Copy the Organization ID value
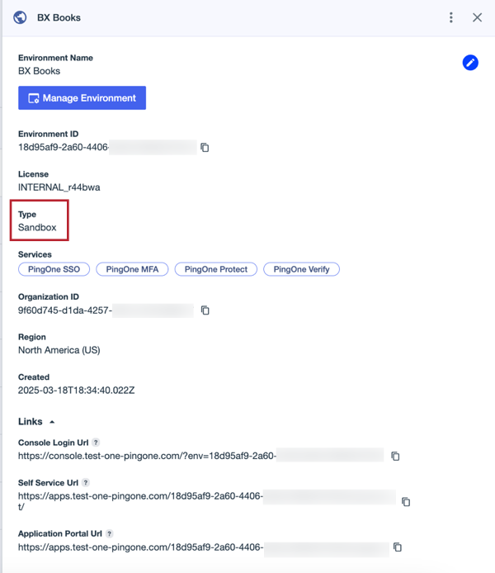This screenshot has width=495, height=573. coord(205,310)
